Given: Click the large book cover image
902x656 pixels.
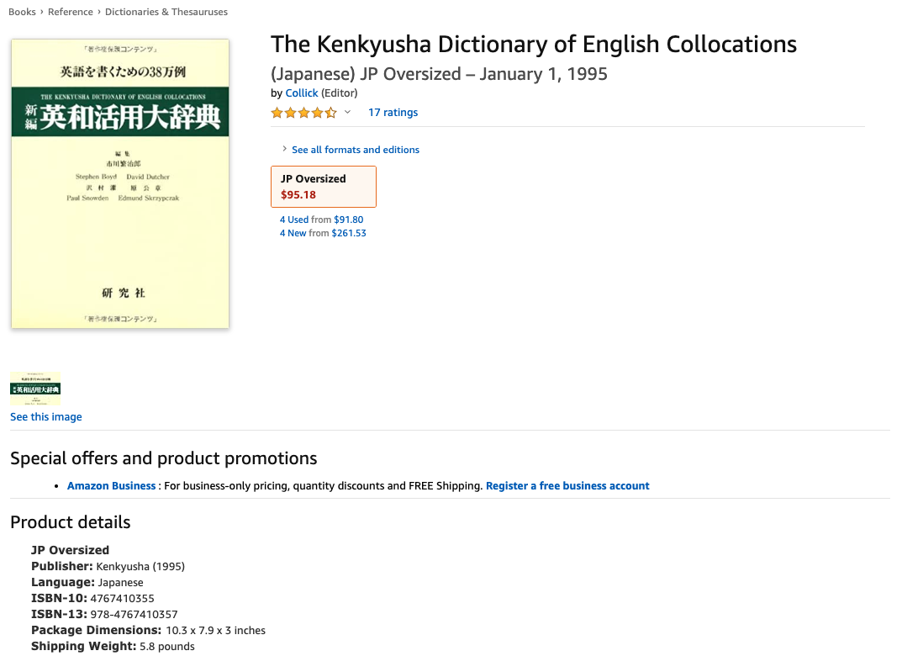Looking at the screenshot, I should (x=120, y=185).
